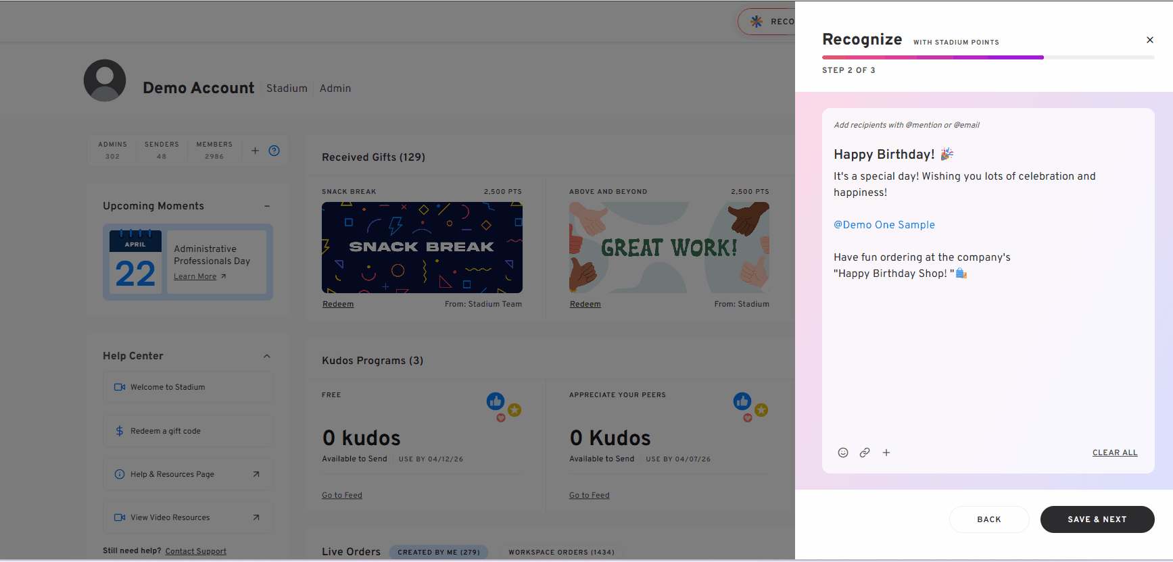The height and width of the screenshot is (562, 1173).
Task: Close the Recognize panel
Action: [1149, 40]
